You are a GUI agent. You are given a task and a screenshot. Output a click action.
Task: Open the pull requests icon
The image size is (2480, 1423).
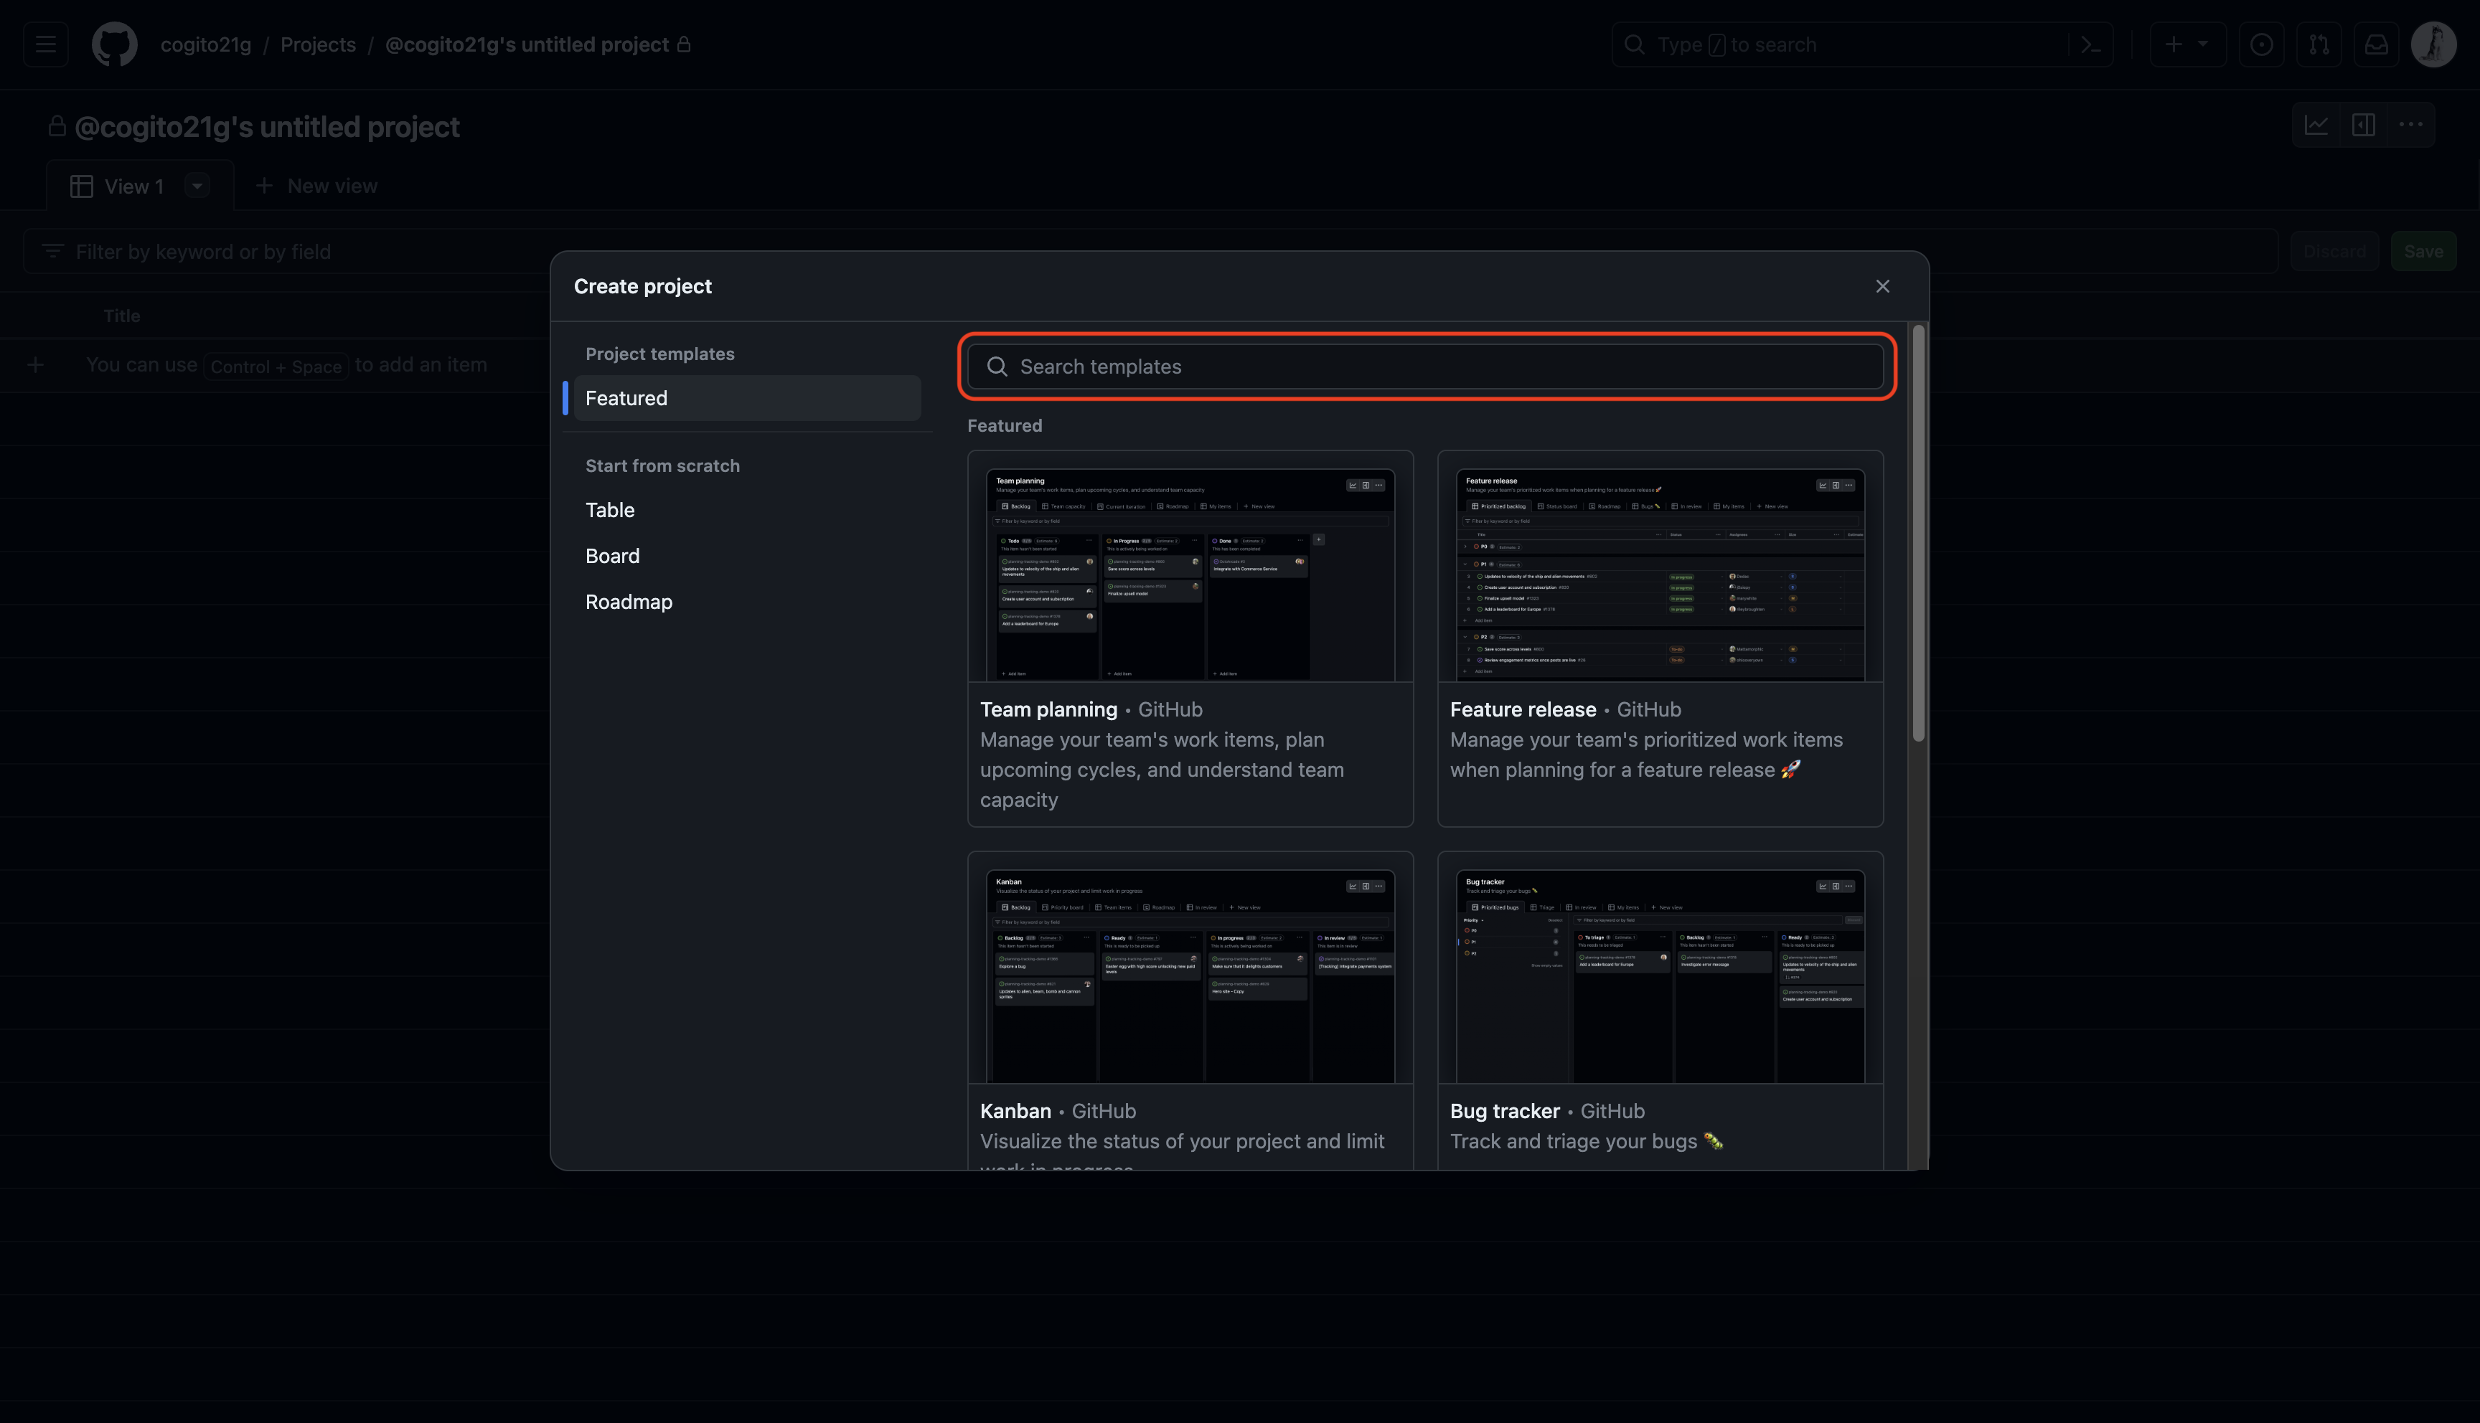(2319, 45)
